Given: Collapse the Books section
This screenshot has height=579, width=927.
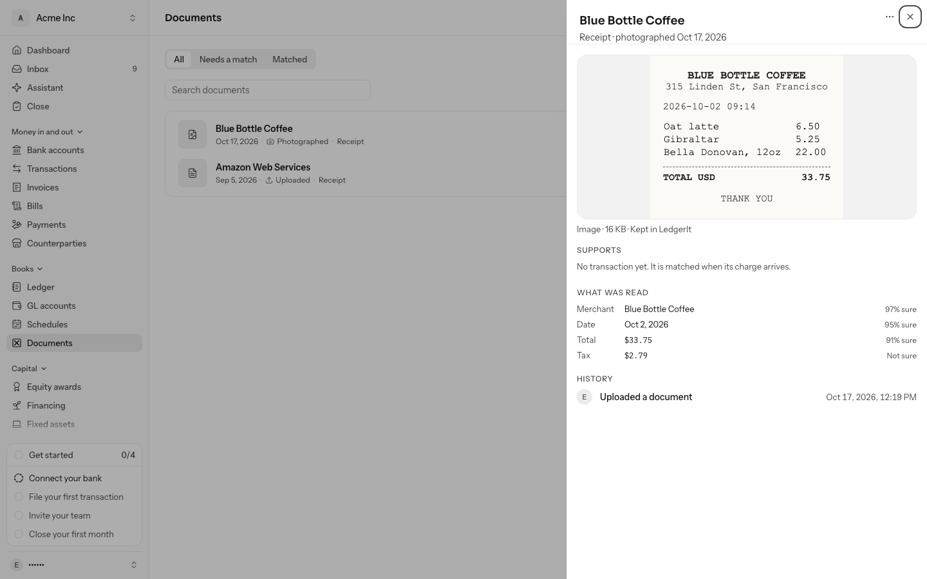Looking at the screenshot, I should pyautogui.click(x=27, y=269).
